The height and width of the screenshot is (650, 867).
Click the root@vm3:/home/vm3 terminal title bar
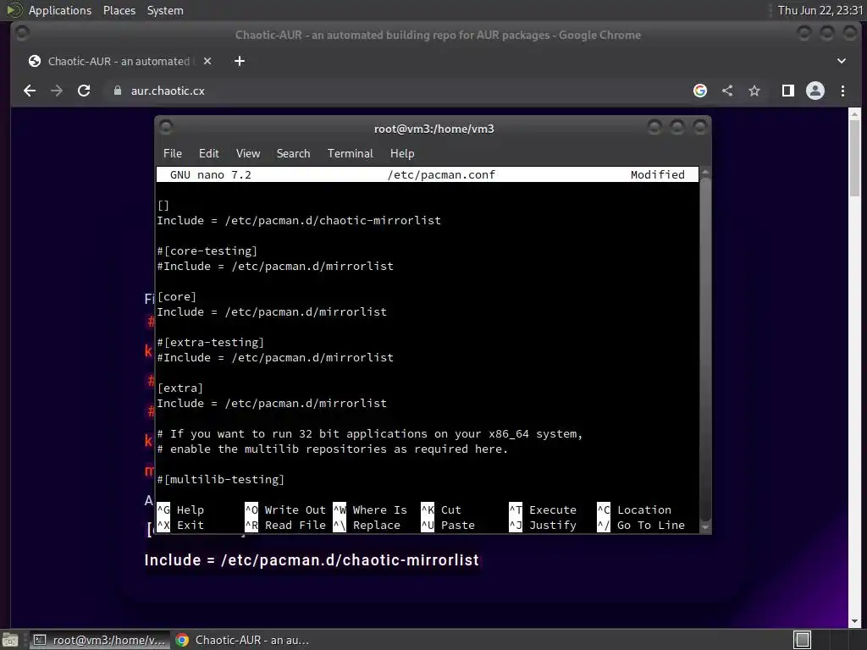434,129
